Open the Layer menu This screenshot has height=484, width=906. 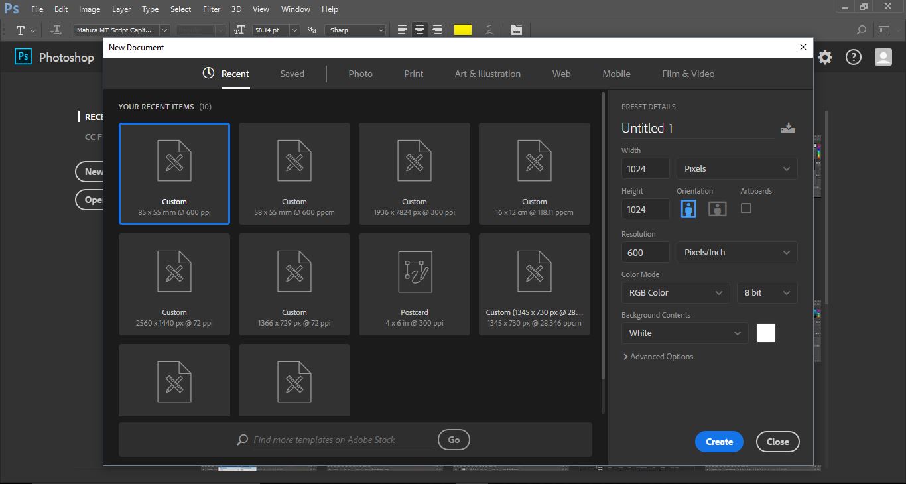[x=121, y=9]
